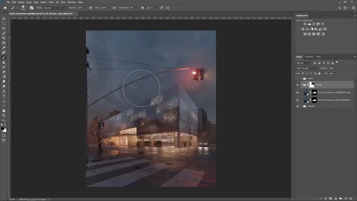Viewport: 357px width, 201px height.
Task: Select the Crop tool
Action: tap(4, 38)
